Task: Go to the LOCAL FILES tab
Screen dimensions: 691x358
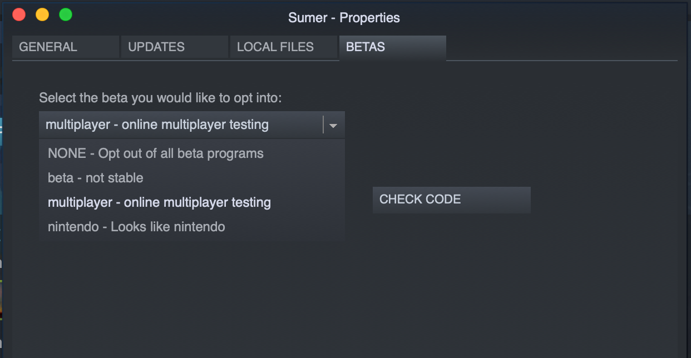Action: pos(283,47)
